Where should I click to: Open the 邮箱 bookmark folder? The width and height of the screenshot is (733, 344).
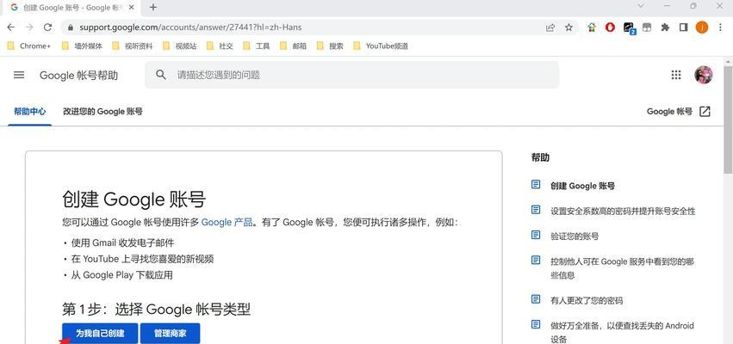pyautogui.click(x=293, y=46)
